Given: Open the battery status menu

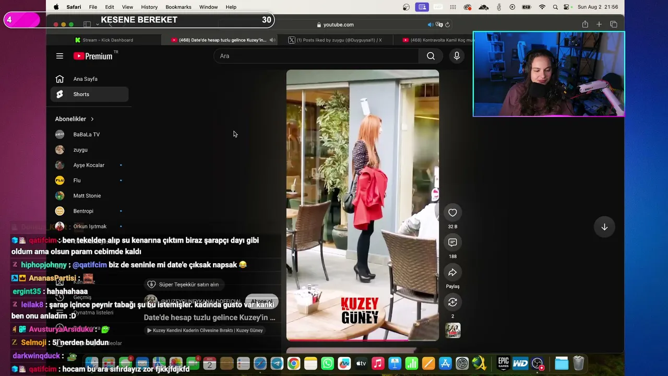Looking at the screenshot, I should pyautogui.click(x=527, y=7).
